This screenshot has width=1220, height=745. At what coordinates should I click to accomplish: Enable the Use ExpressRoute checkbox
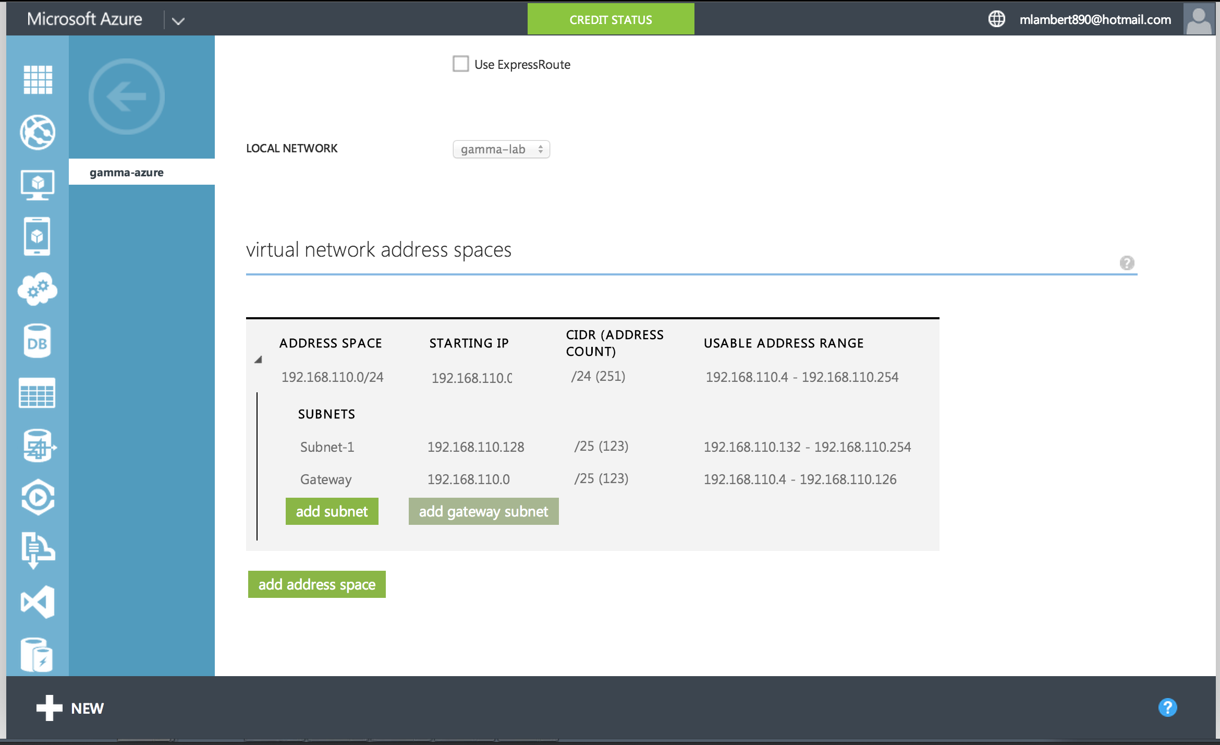pyautogui.click(x=460, y=64)
